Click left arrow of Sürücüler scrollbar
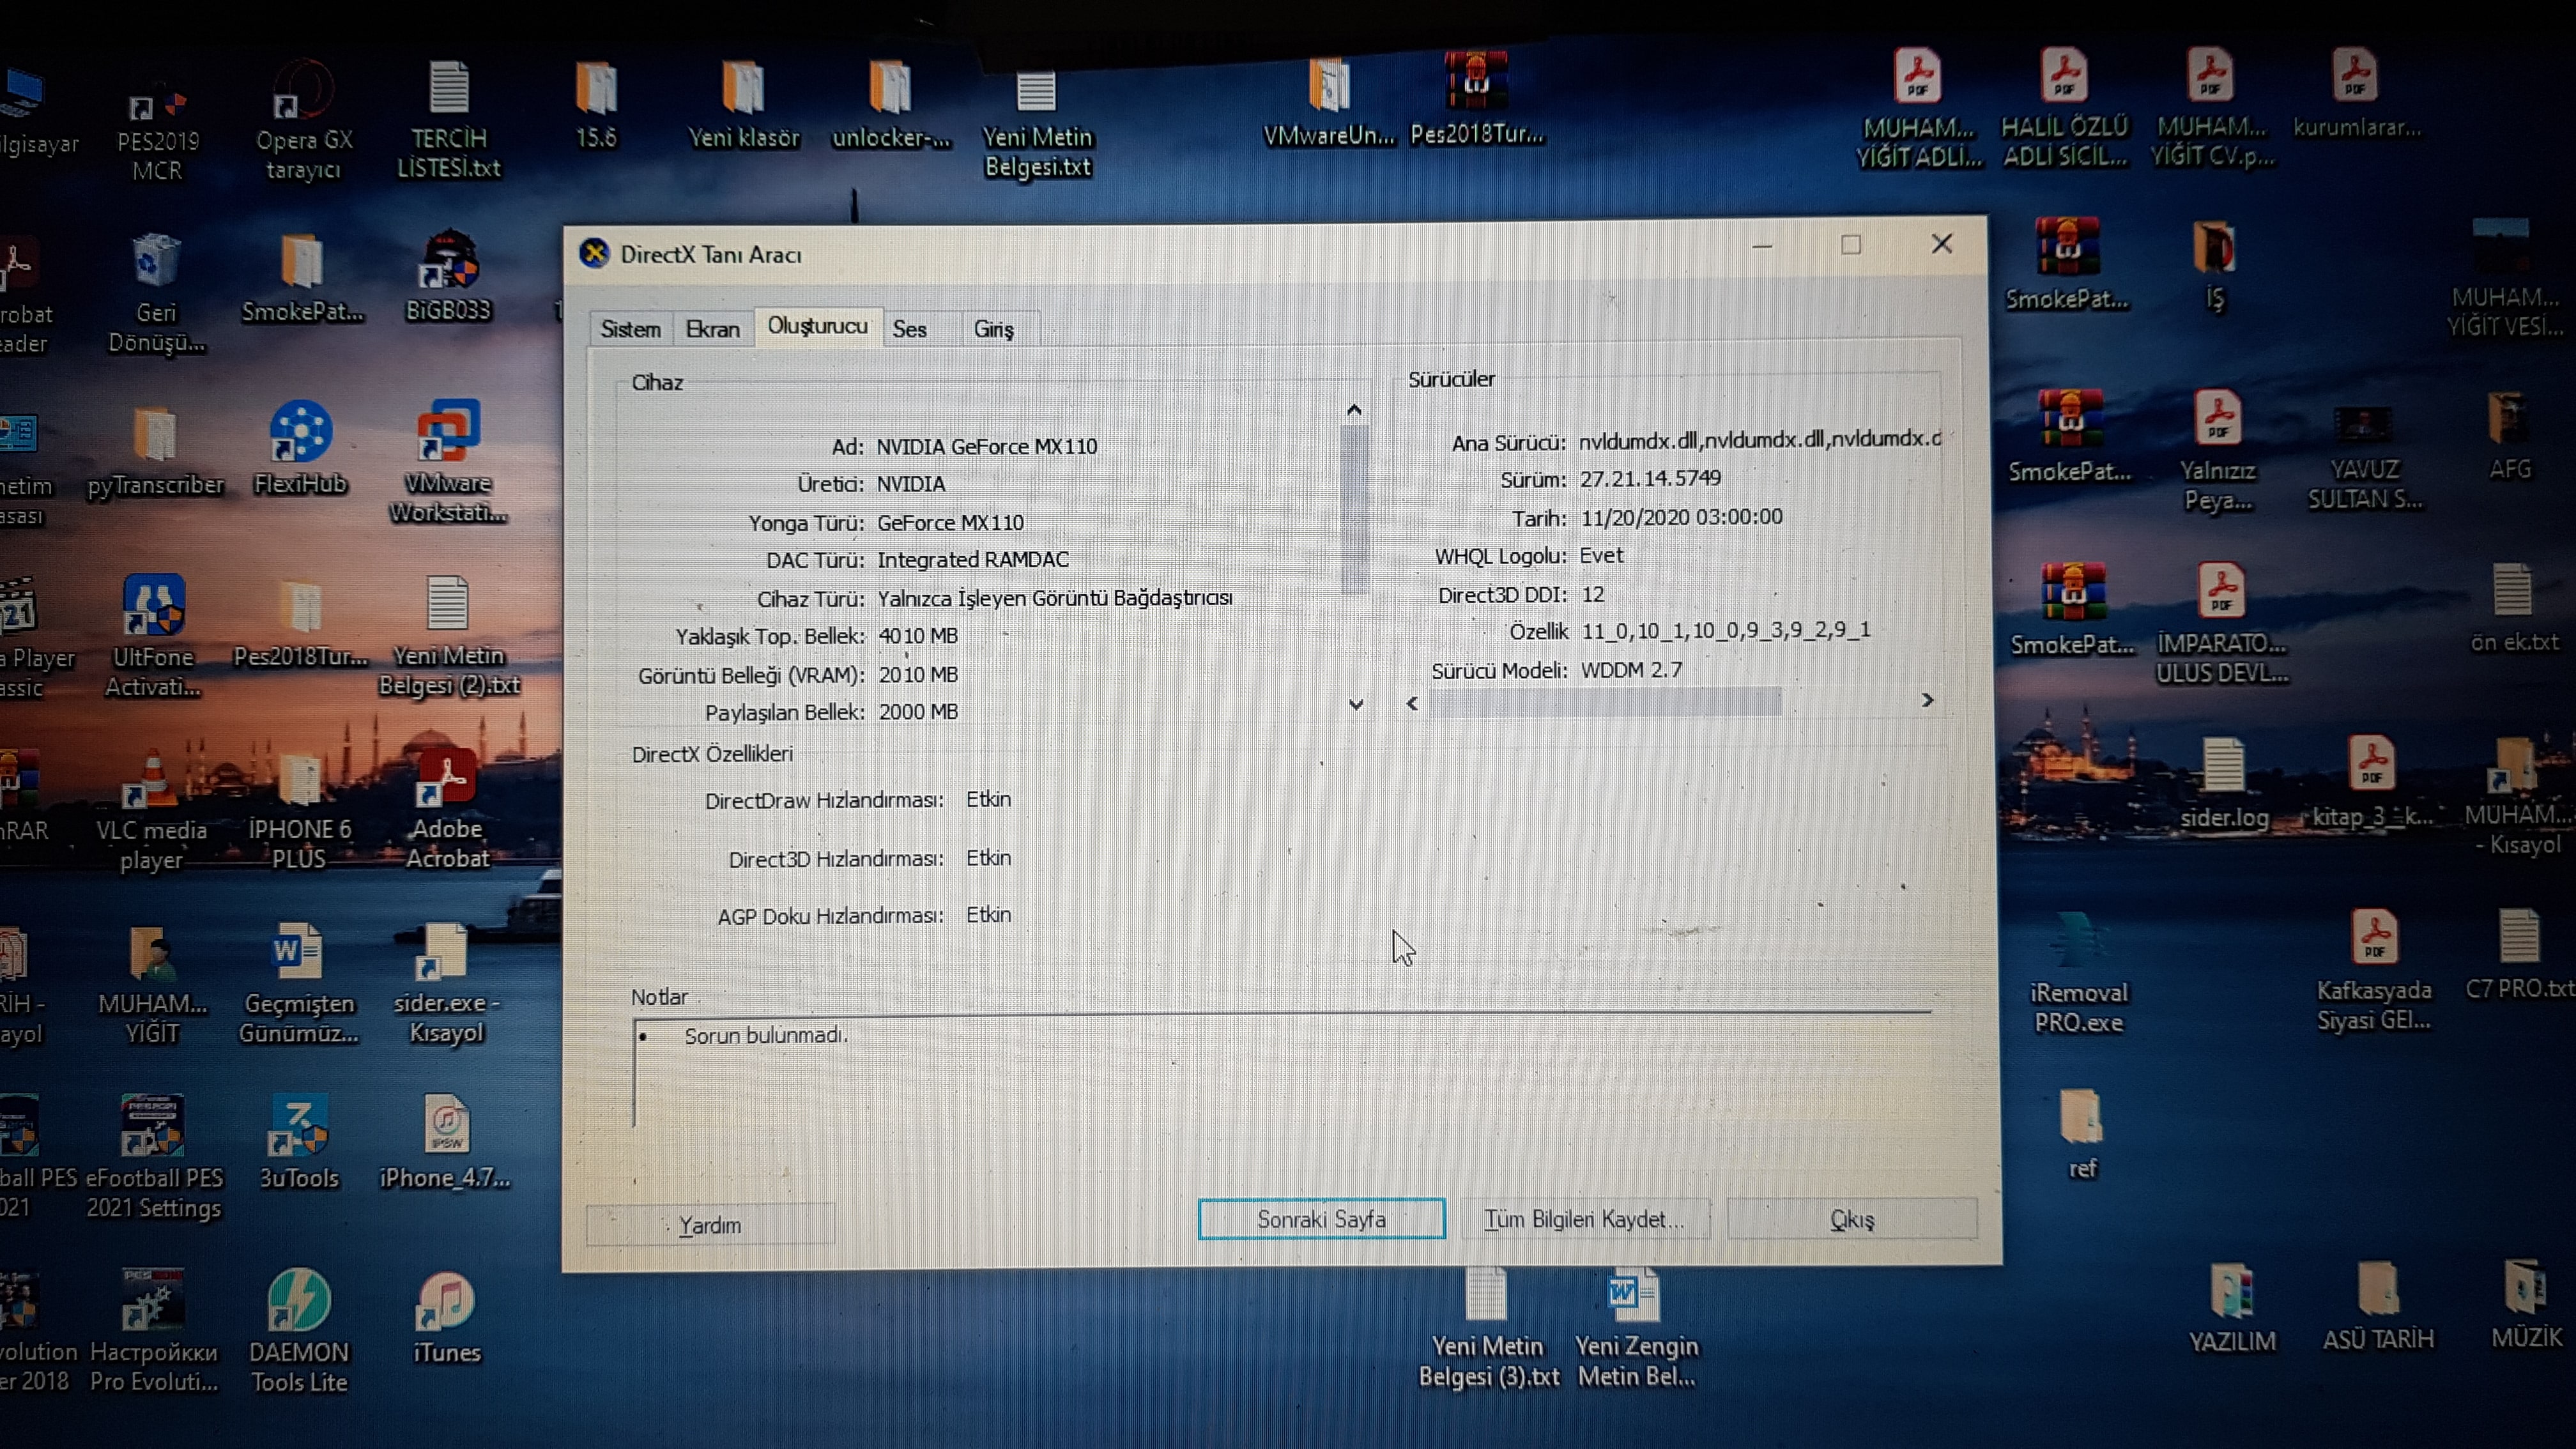 click(x=1412, y=703)
